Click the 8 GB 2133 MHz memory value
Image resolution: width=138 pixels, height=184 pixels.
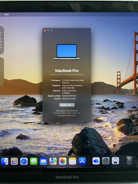(69, 92)
